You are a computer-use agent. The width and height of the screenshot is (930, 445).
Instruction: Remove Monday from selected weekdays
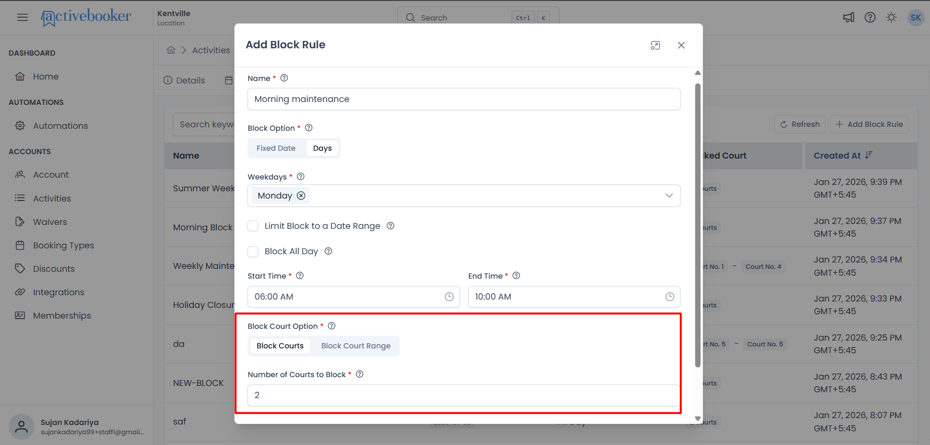pos(301,196)
